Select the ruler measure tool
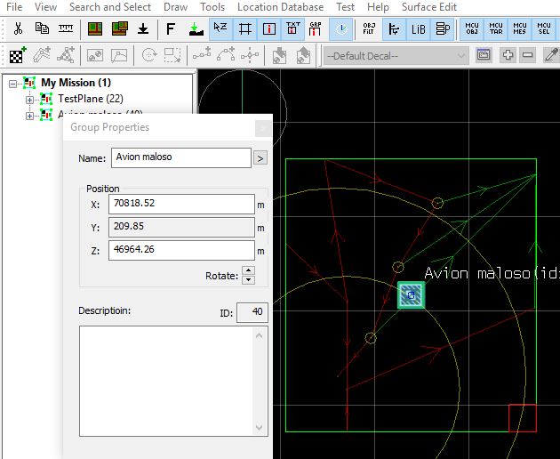Viewport: 560px width, 459px height. tap(66, 28)
